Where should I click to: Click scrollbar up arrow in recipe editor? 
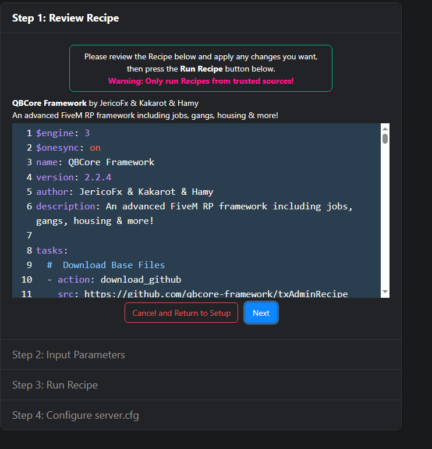(x=385, y=129)
